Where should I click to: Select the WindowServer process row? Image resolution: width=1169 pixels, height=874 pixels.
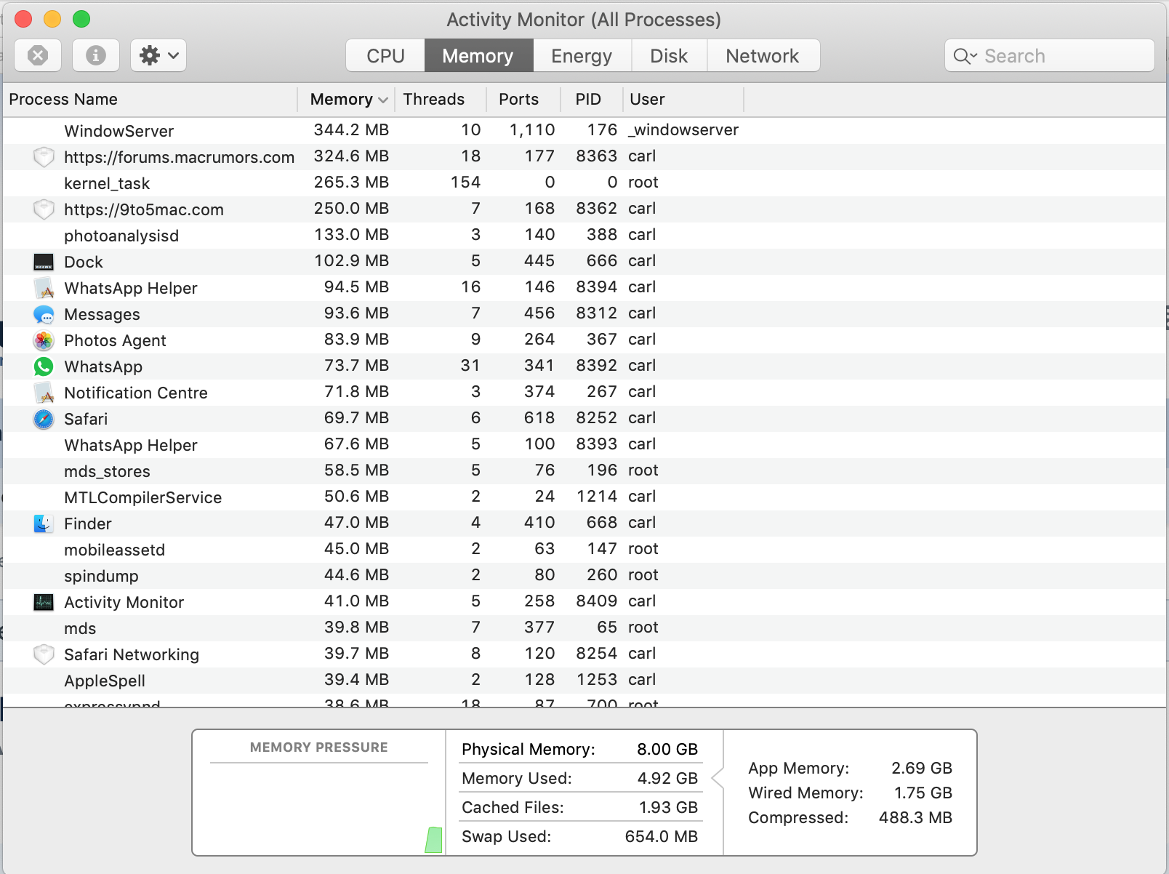584,131
